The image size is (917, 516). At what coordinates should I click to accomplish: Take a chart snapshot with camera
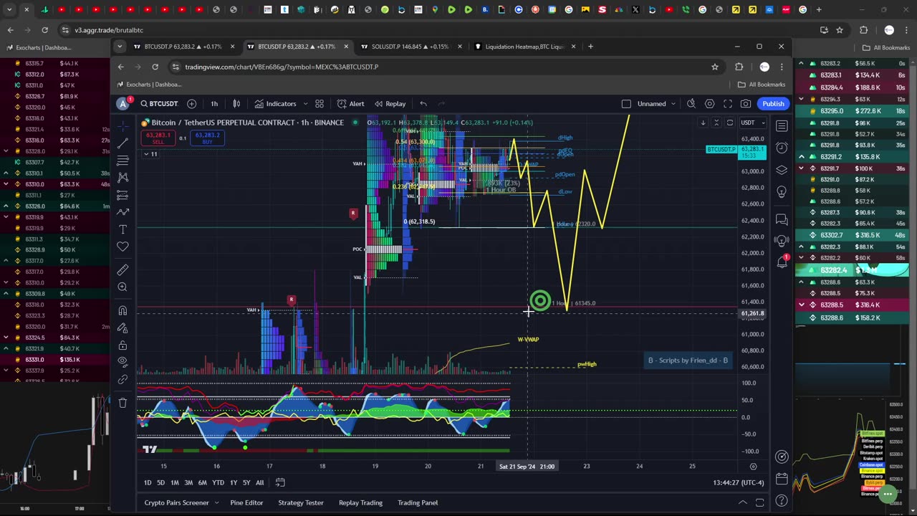(x=746, y=104)
